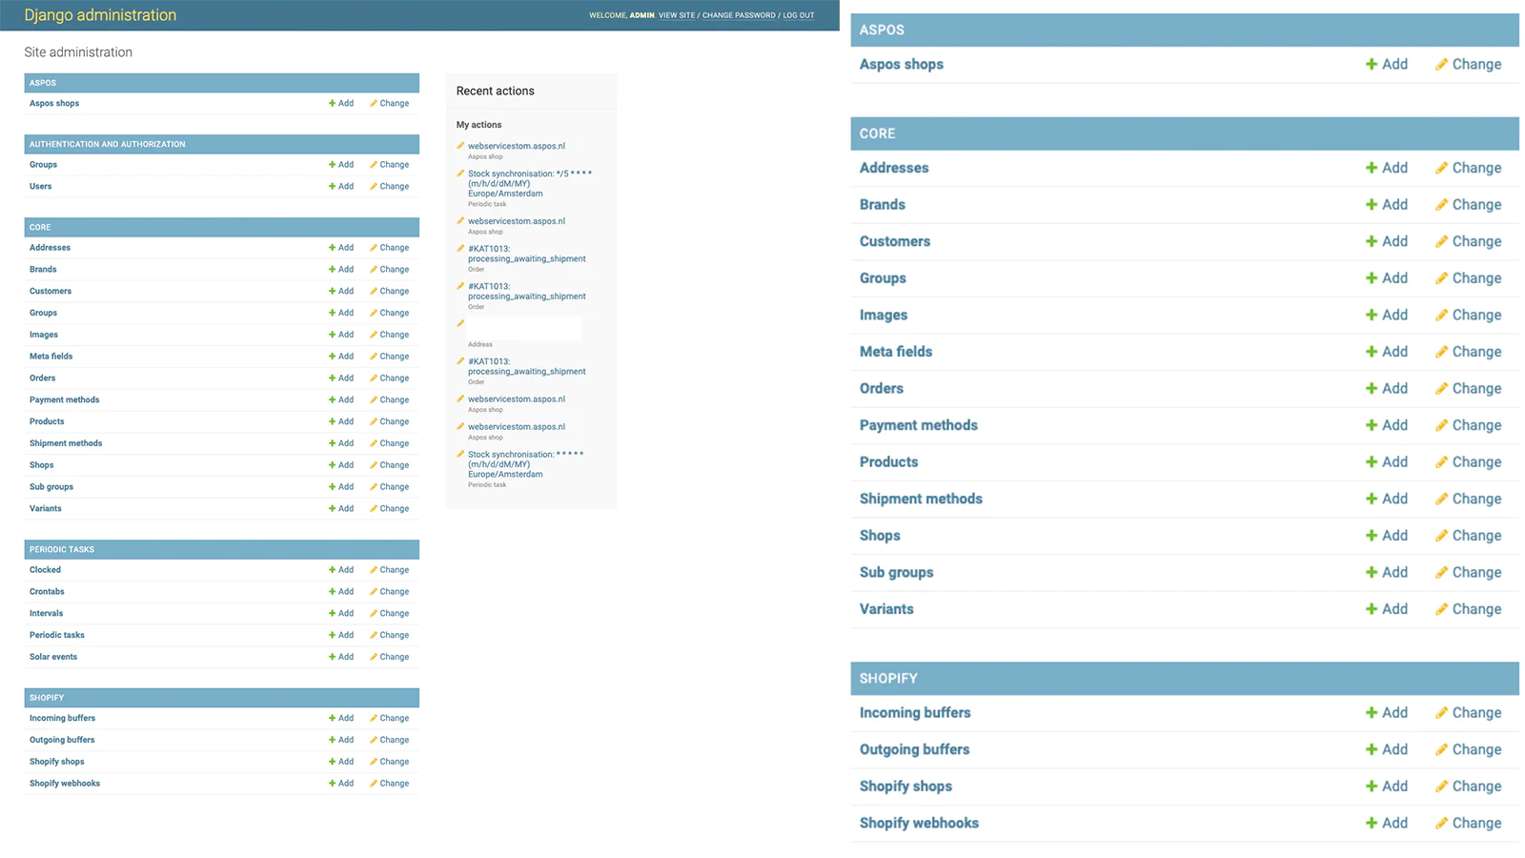This screenshot has height=858, width=1525.
Task: Click Change in the Solar events row
Action: point(394,657)
